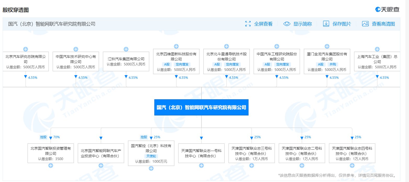409x182 pixels.
Task: Open subsidiary 北京国汽智联投资管理有限公司
Action: tap(51, 153)
